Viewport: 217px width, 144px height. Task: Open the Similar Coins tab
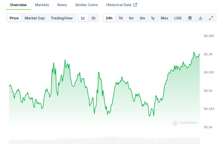(x=86, y=5)
